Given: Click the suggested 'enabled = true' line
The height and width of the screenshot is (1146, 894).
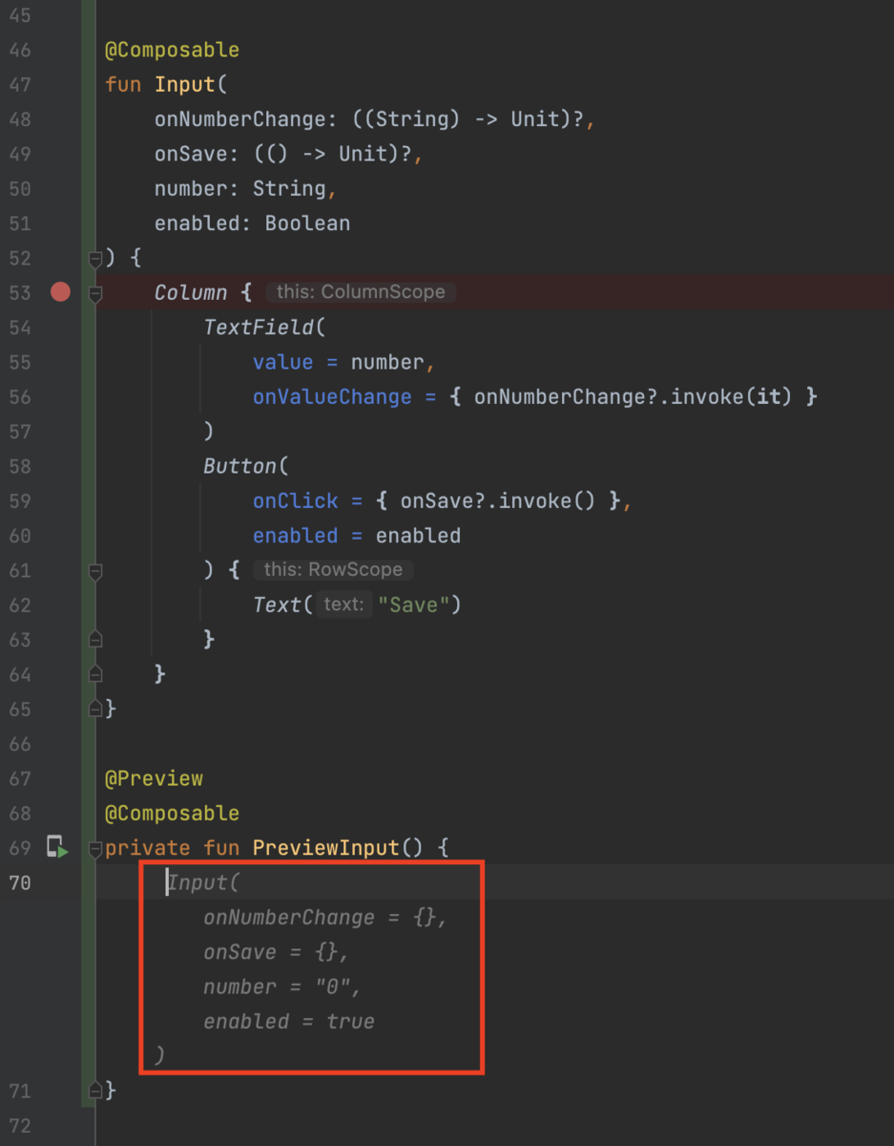Looking at the screenshot, I should click(x=289, y=1022).
